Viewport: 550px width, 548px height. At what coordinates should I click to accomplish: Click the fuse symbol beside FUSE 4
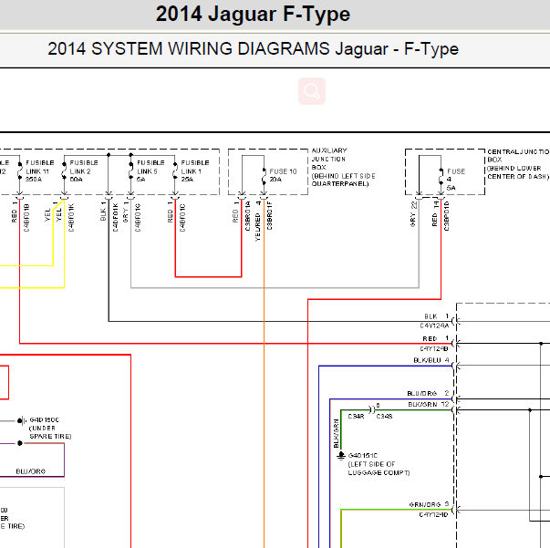coord(441,177)
